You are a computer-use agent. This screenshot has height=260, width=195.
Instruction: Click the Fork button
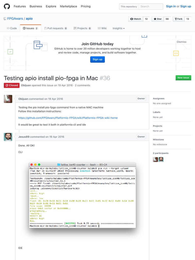(x=178, y=19)
